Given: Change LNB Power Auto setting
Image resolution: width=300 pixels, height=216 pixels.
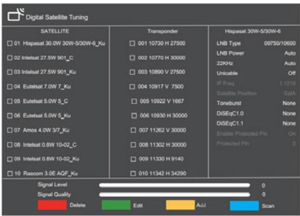Looking at the screenshot, I should 290,53.
